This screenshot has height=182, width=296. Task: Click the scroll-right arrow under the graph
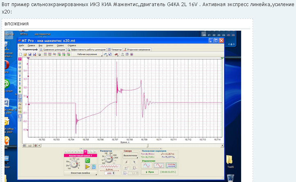(x=222, y=146)
